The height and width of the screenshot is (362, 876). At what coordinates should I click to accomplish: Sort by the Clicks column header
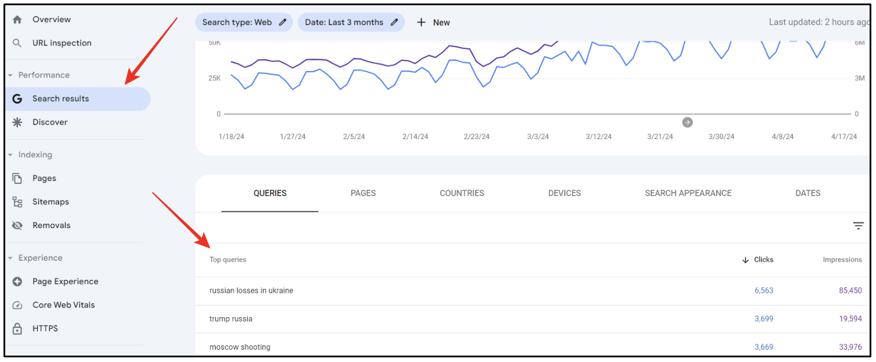(758, 260)
